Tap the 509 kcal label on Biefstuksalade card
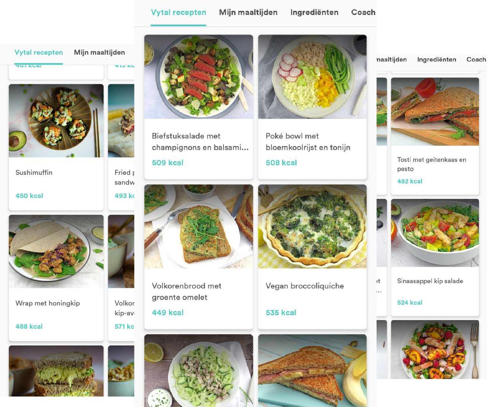The image size is (487, 407). (167, 163)
